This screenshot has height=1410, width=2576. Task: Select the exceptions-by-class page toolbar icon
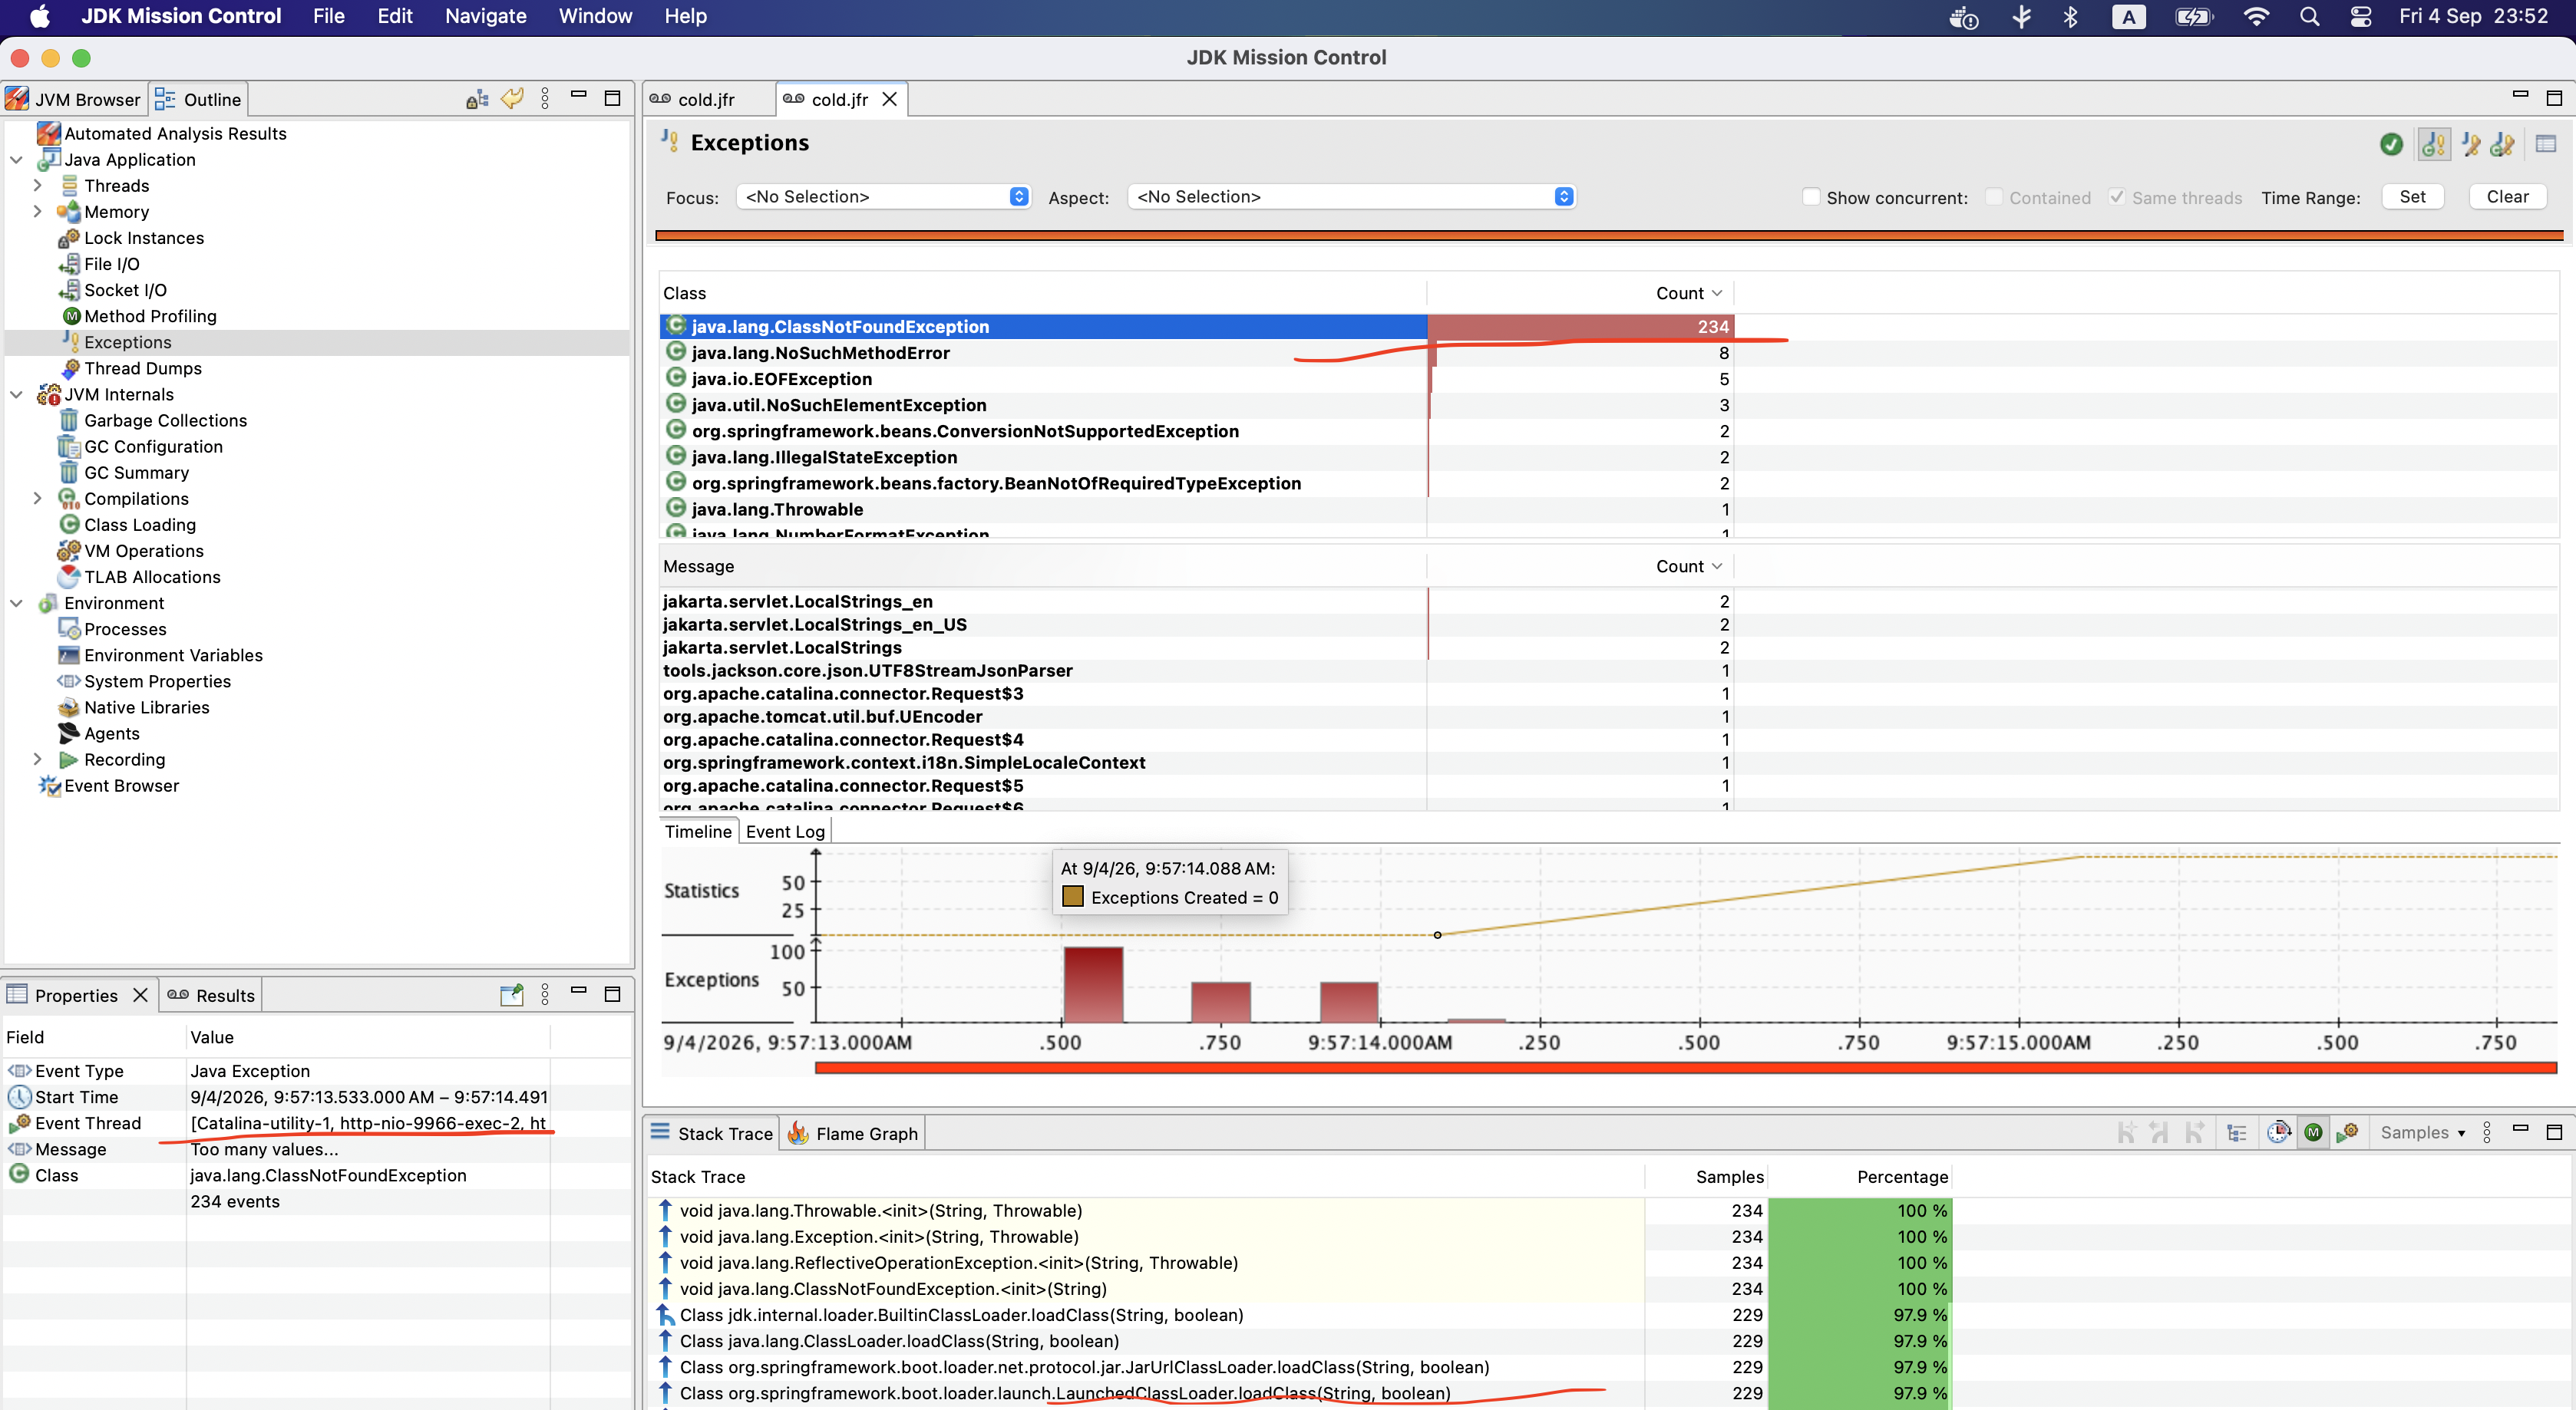[2433, 144]
